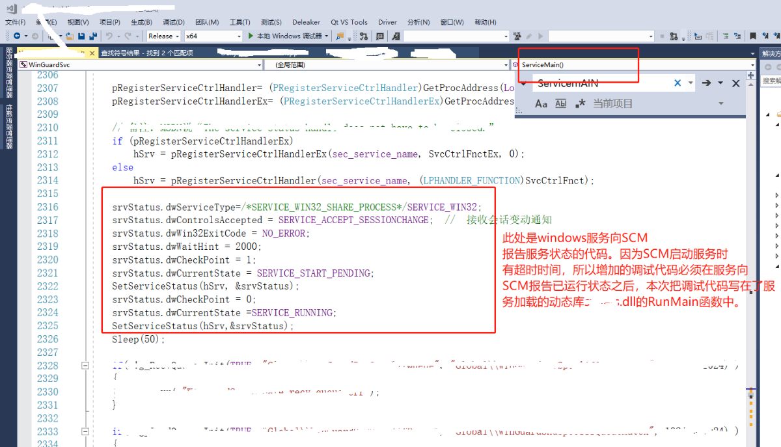Open the 生成(B) menu
Viewport: 781px width, 447px height.
point(141,22)
